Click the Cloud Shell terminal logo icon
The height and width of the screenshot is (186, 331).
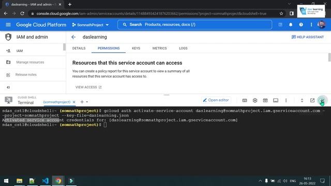[x=8, y=100]
